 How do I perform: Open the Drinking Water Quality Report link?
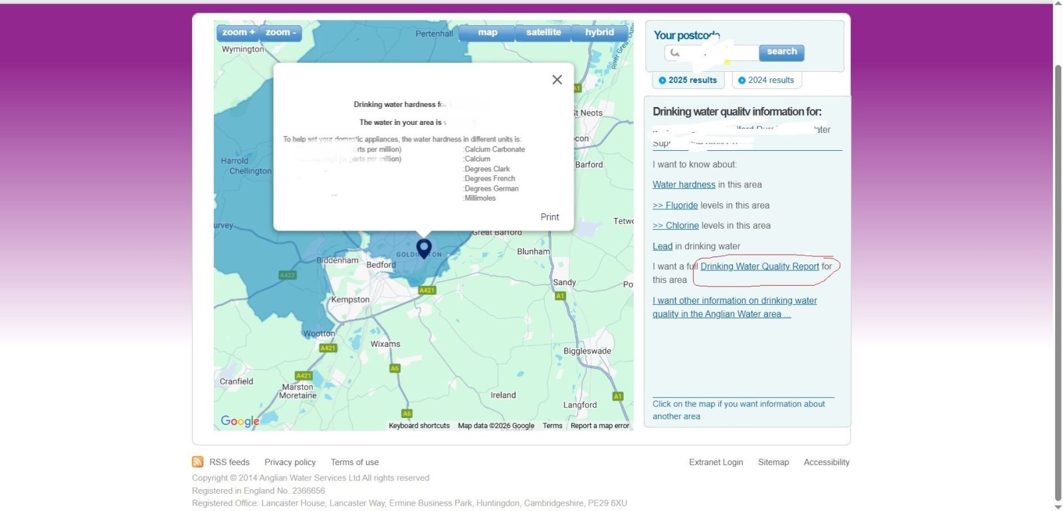[x=759, y=266]
